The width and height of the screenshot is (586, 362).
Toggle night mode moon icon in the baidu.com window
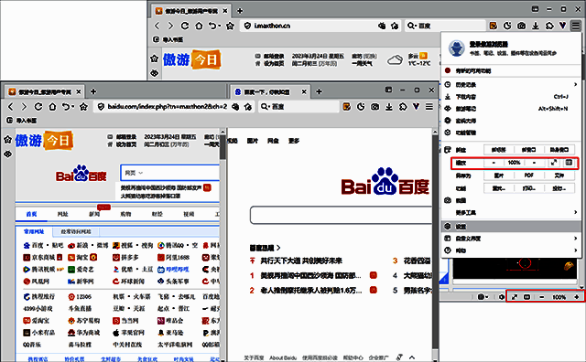tap(361, 107)
